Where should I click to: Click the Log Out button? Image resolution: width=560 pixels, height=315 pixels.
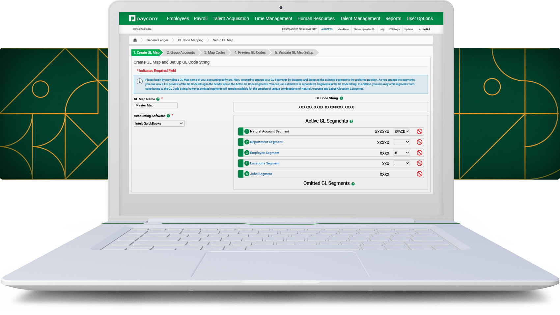click(424, 29)
